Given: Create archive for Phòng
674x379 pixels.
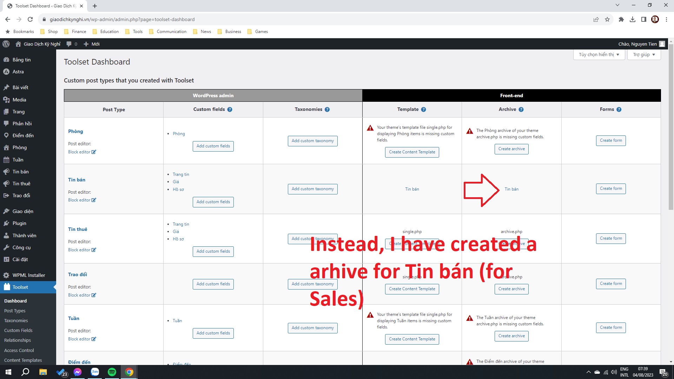Looking at the screenshot, I should [x=511, y=149].
